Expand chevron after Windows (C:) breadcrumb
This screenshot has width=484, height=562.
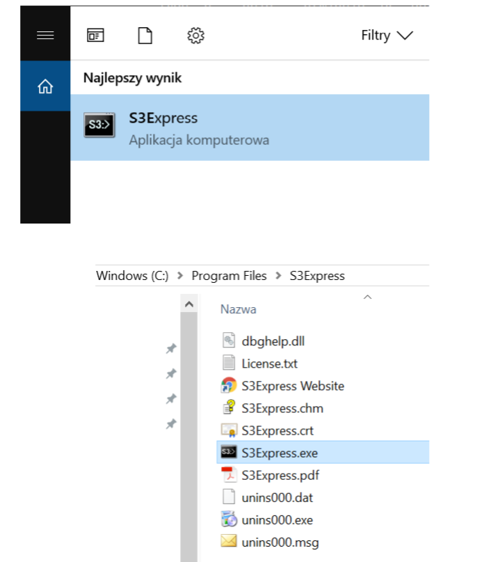coord(180,276)
